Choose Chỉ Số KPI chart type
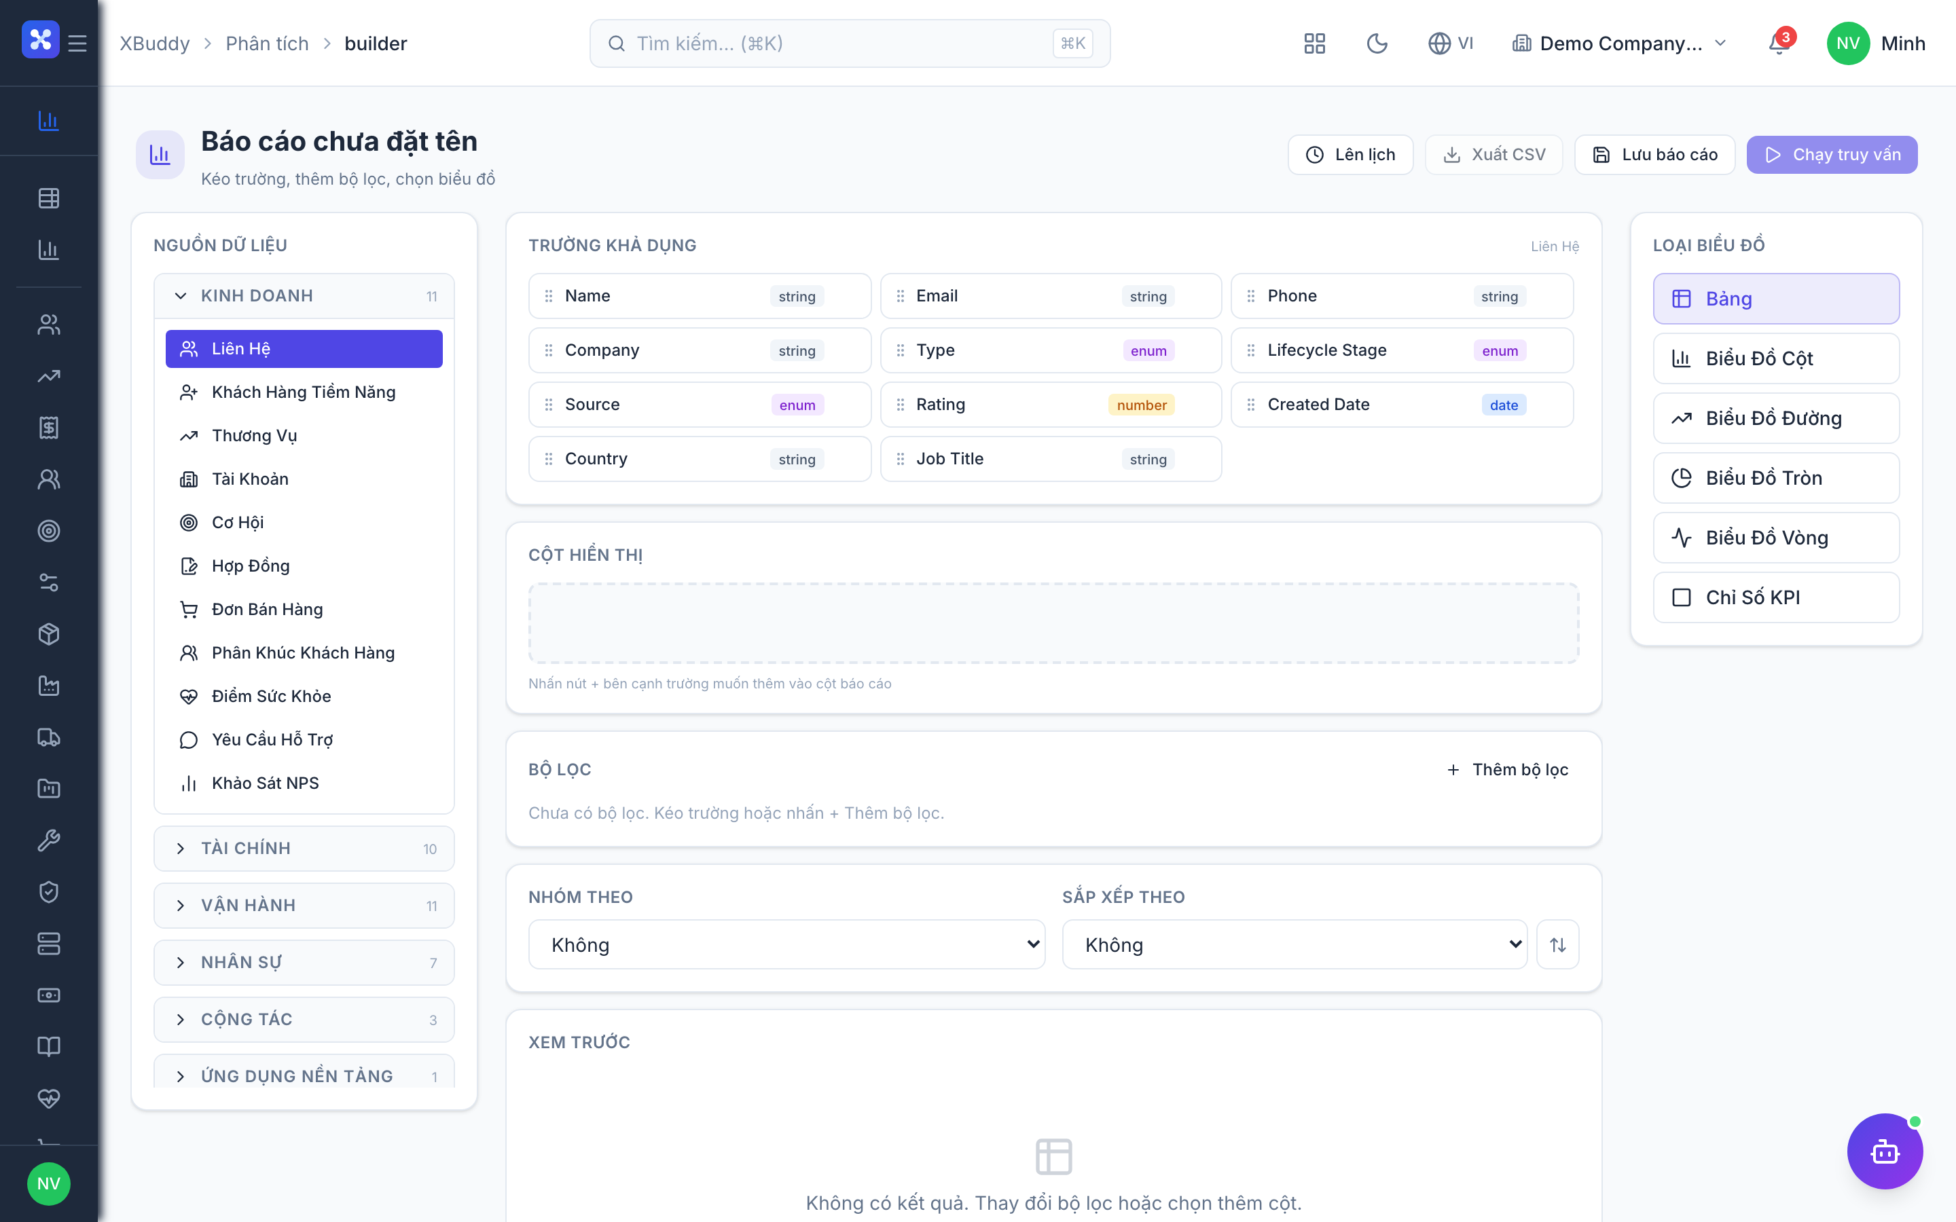Screen dimensions: 1956x1222 point(1776,597)
